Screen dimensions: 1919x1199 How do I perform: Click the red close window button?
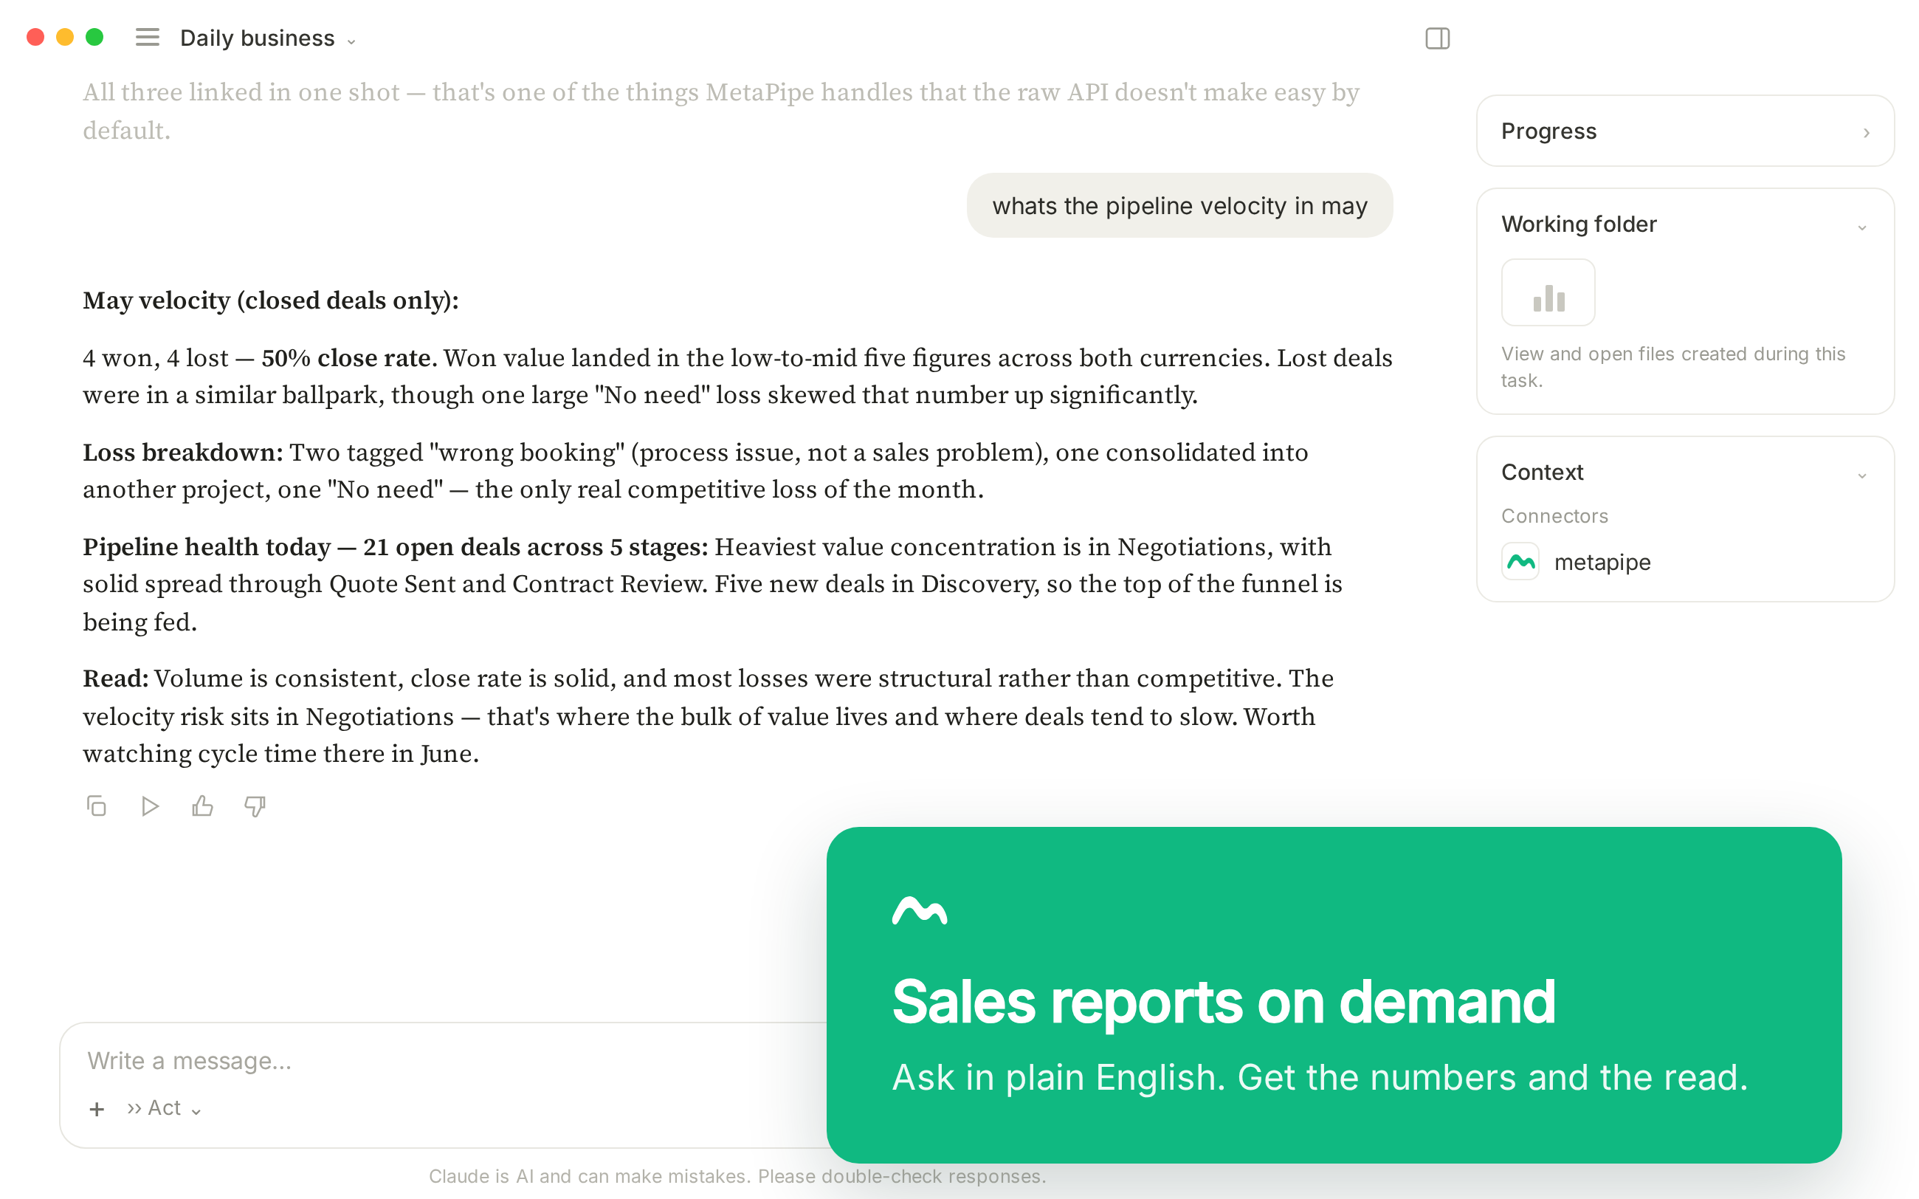coord(35,37)
